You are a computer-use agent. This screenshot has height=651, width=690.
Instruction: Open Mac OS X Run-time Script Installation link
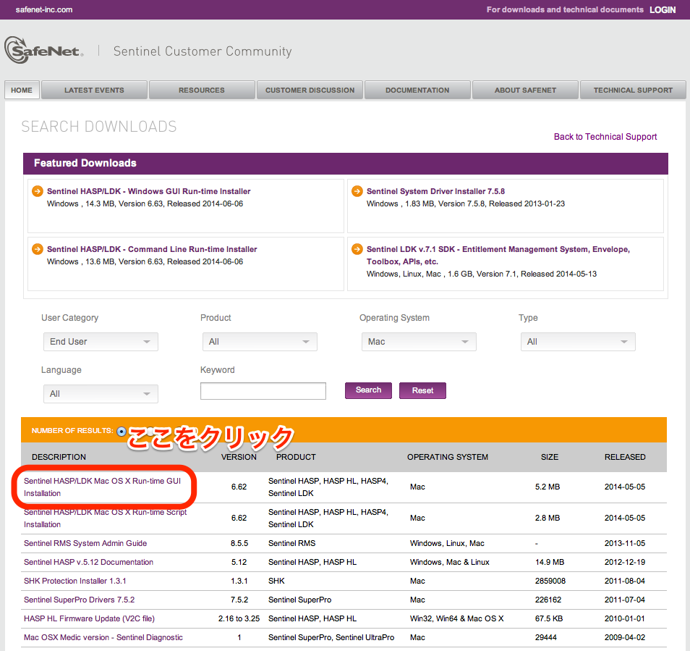click(x=105, y=518)
